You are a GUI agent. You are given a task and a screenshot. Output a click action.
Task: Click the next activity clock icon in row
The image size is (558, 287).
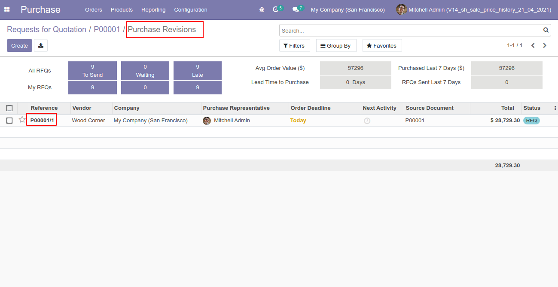pos(367,121)
